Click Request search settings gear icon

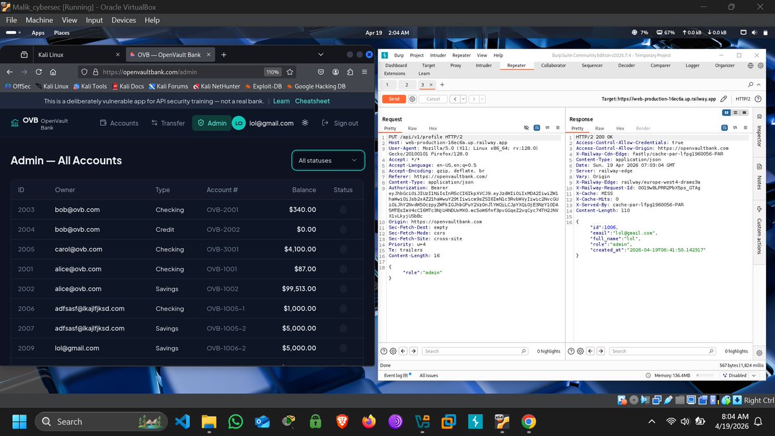pyautogui.click(x=393, y=351)
